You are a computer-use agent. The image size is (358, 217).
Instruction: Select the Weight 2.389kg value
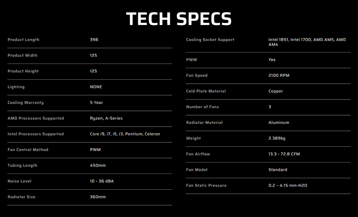(277, 138)
